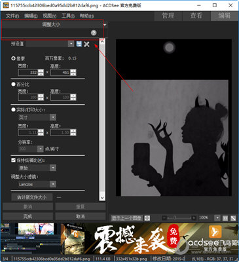
Task: Delete preset with the X icon
Action: pos(86,44)
